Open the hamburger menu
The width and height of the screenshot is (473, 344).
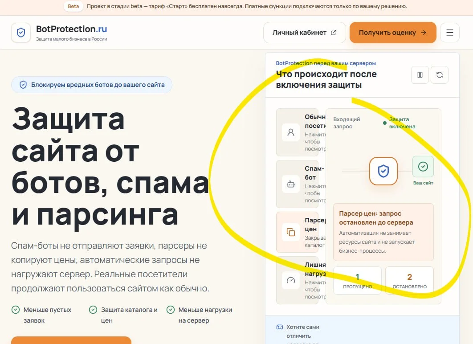pos(449,32)
